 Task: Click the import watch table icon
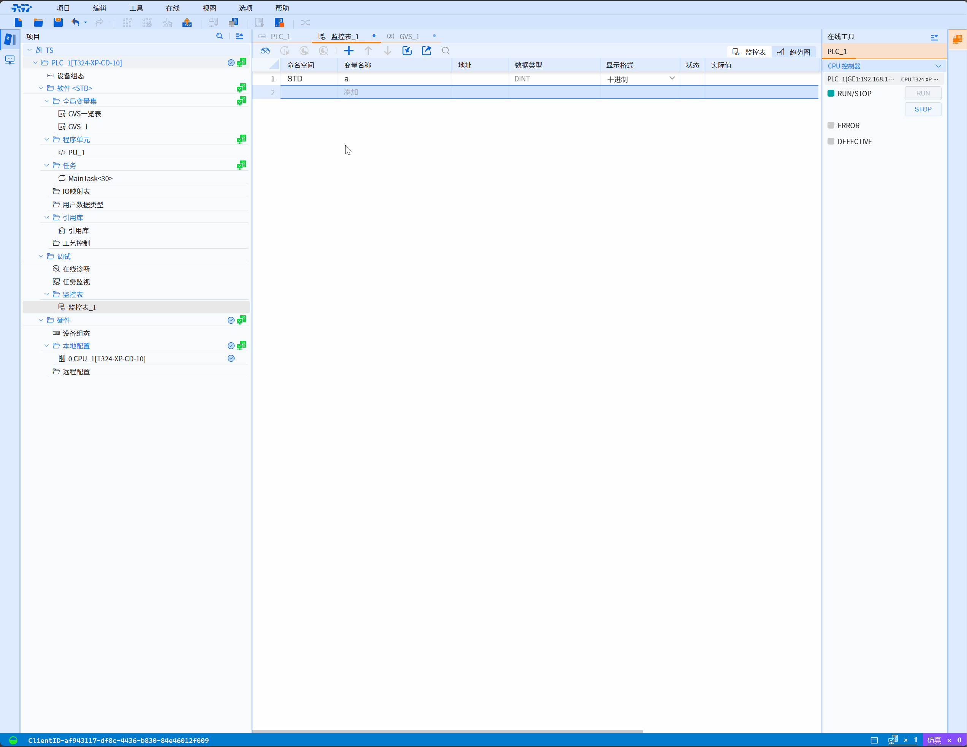pyautogui.click(x=407, y=51)
